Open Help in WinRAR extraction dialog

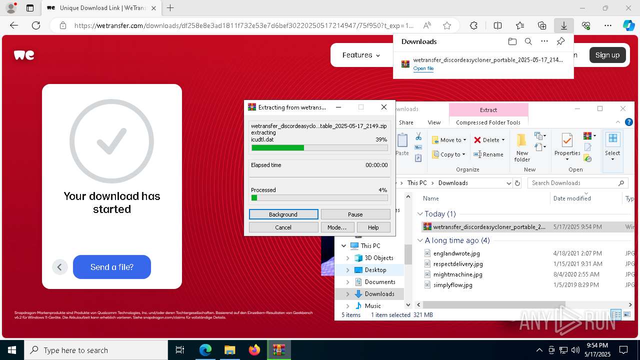(373, 227)
